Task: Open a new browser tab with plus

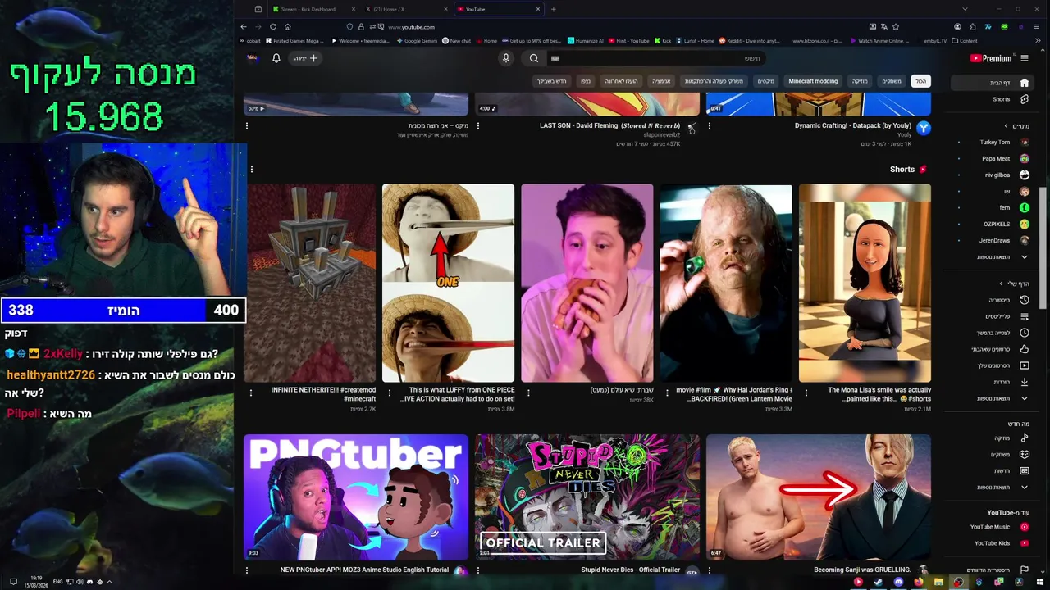Action: tap(553, 9)
